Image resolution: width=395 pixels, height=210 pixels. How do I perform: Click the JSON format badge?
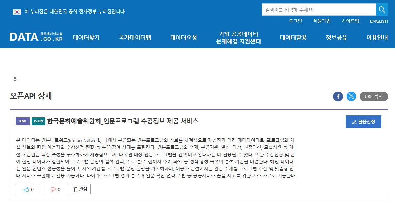[38, 121]
